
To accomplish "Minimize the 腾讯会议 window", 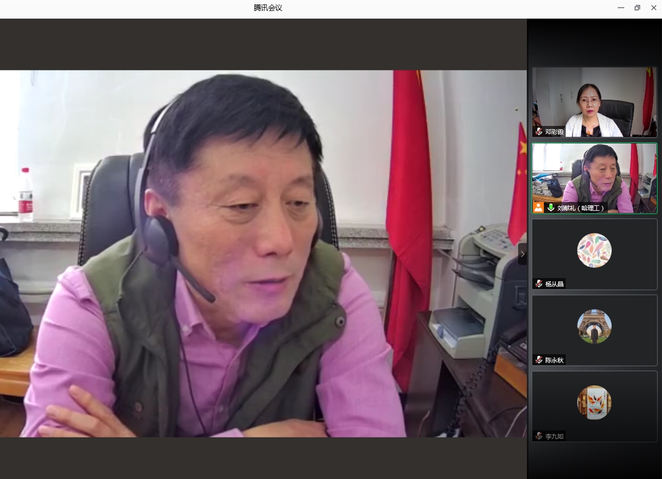I will tap(621, 8).
